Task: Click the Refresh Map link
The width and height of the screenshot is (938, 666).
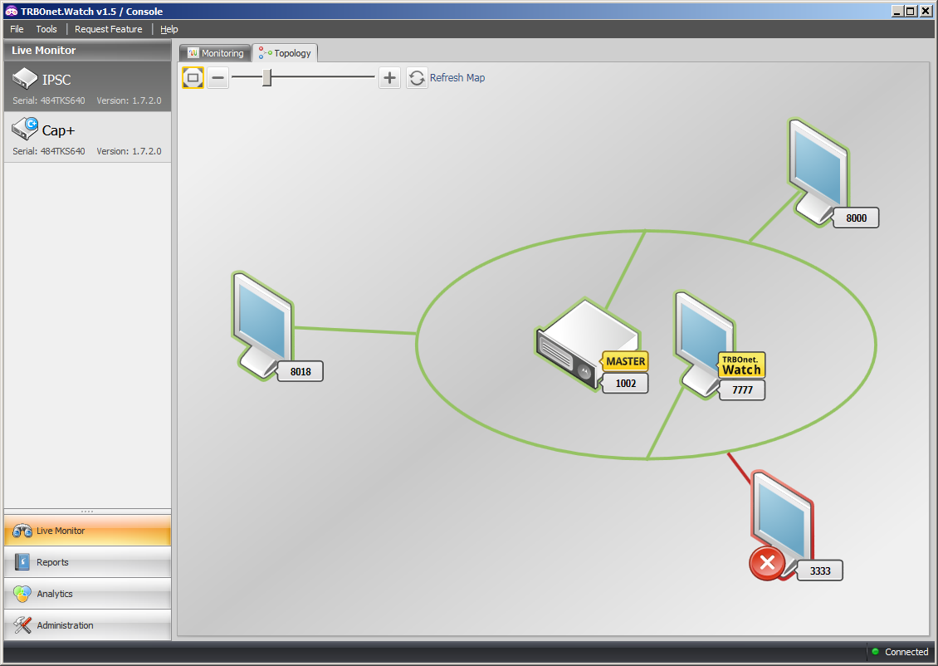Action: coord(457,78)
